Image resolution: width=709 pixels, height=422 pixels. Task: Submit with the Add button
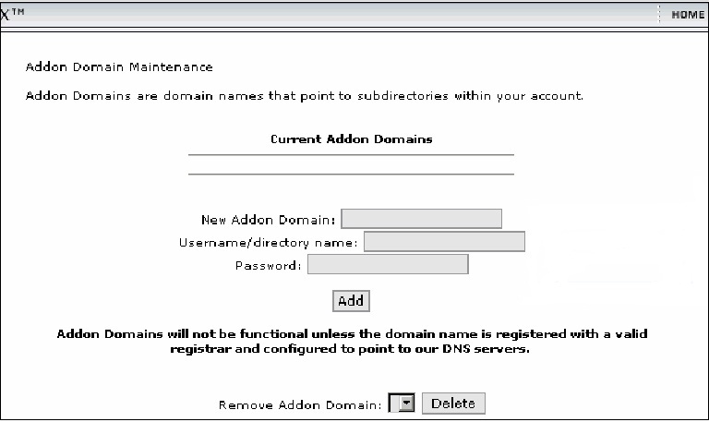351,301
